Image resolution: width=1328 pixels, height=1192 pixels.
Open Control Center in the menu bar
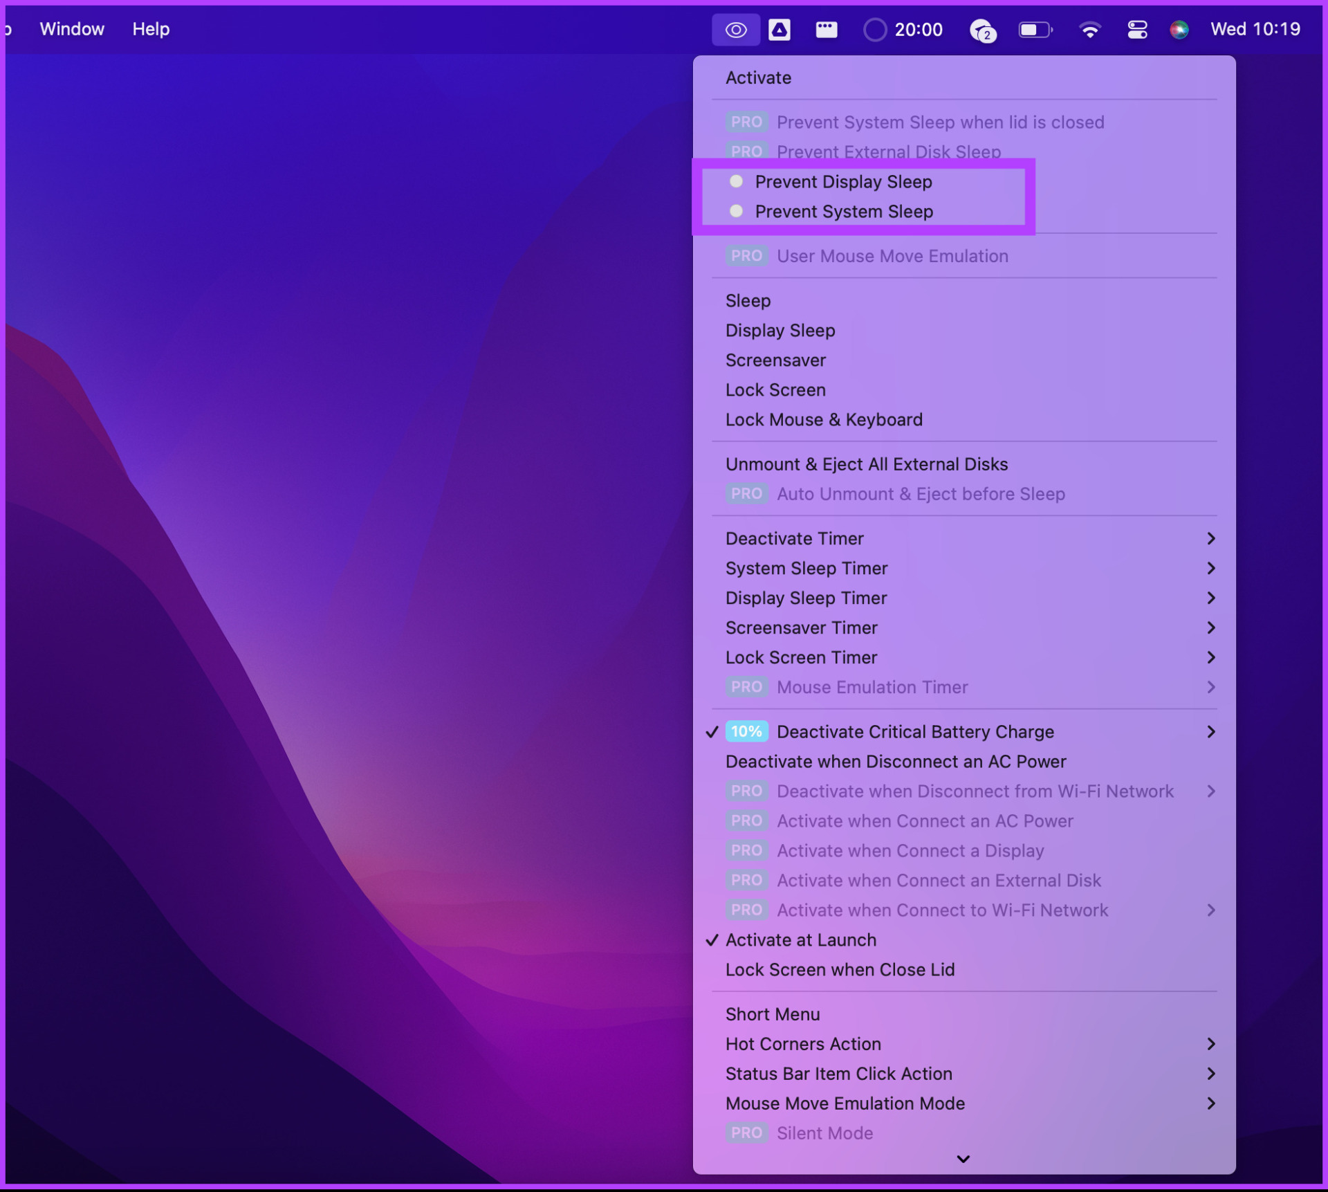[1136, 29]
